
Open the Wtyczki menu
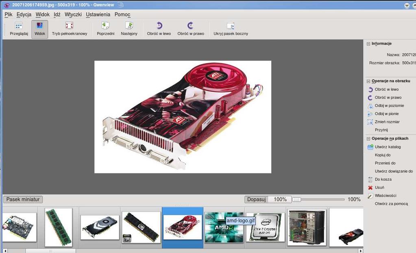click(x=73, y=14)
